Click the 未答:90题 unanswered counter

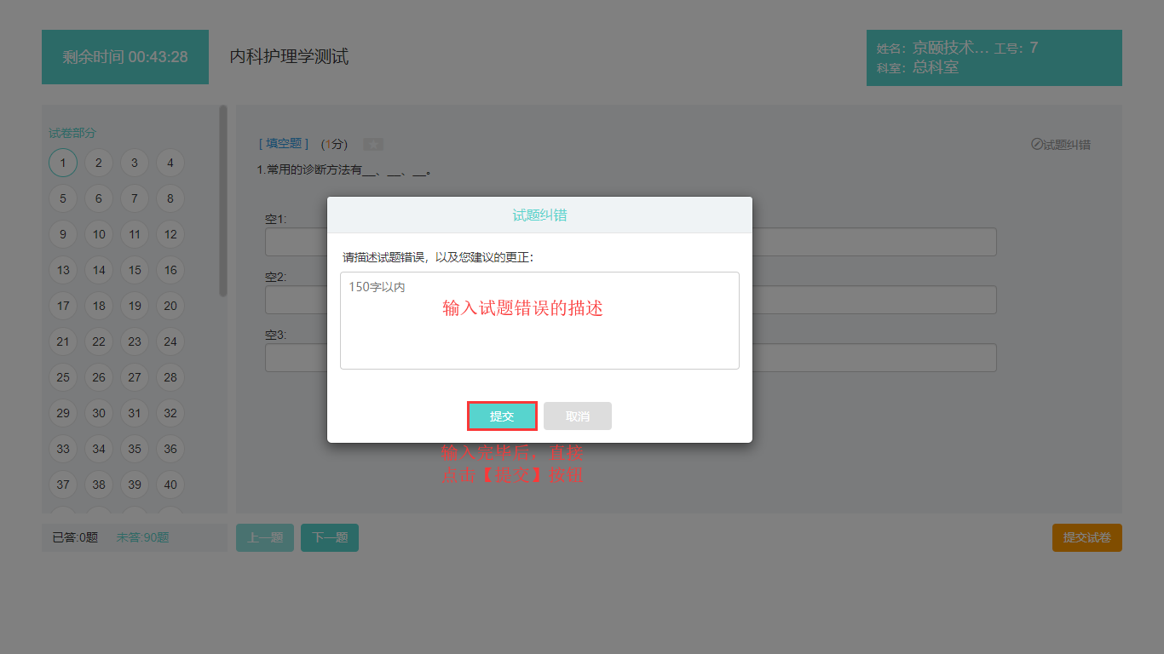pyautogui.click(x=142, y=537)
